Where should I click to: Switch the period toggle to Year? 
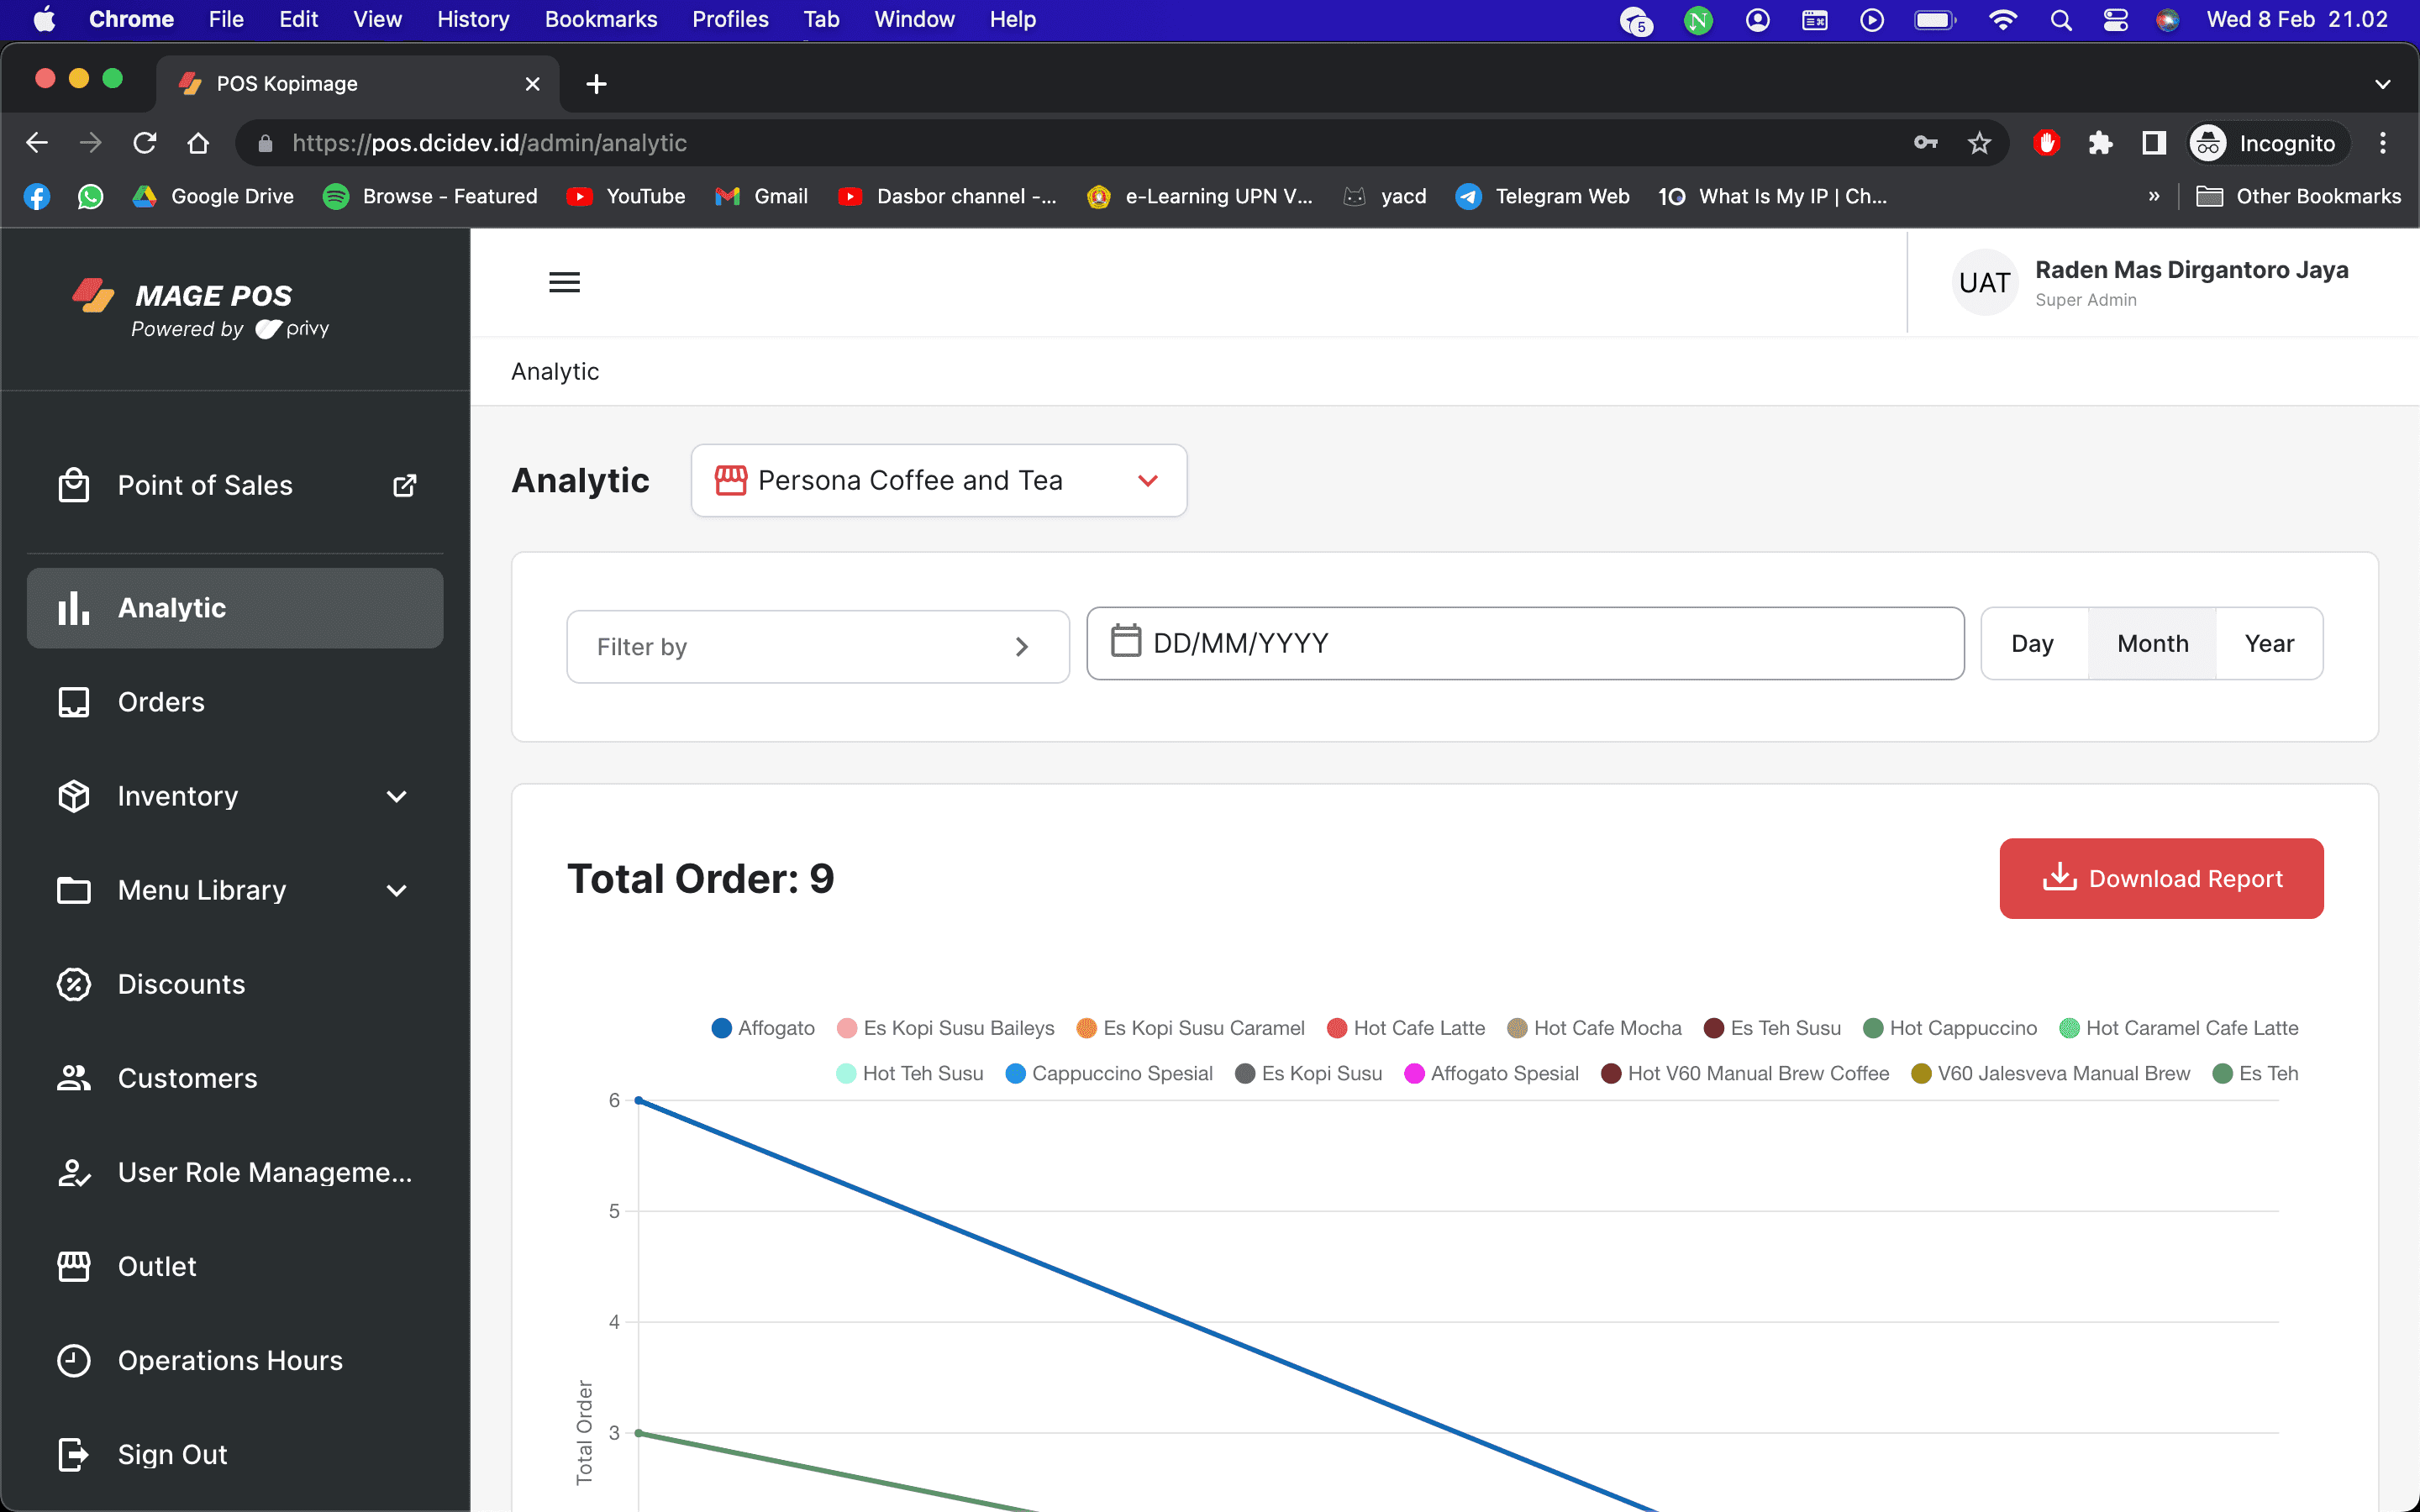coord(2268,643)
